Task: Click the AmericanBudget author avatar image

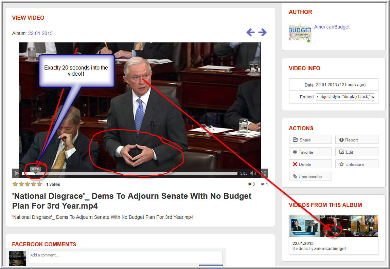Action: click(300, 33)
